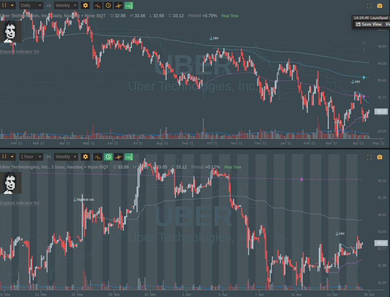This screenshot has width=390, height=297.
Task: Click the 'Period +0.12%' value
Action: coord(205,167)
